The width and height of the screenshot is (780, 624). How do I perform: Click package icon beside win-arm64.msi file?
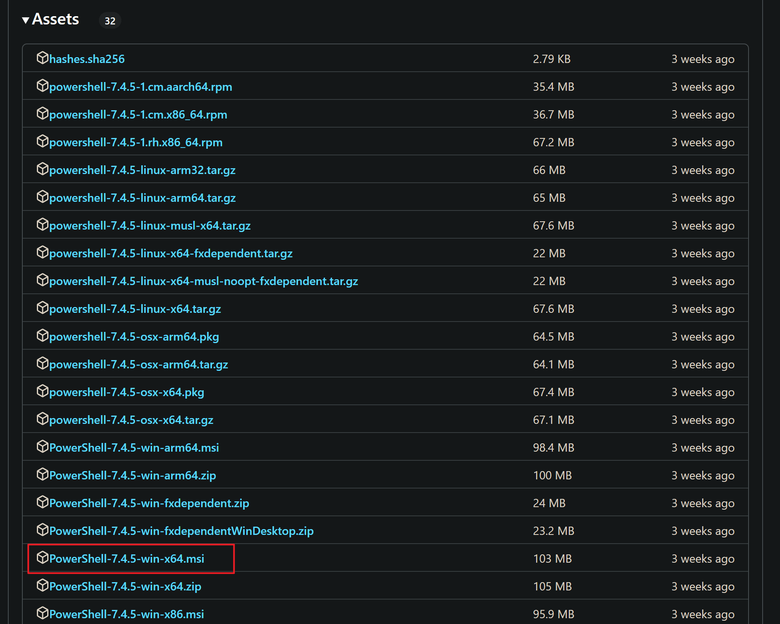point(42,446)
